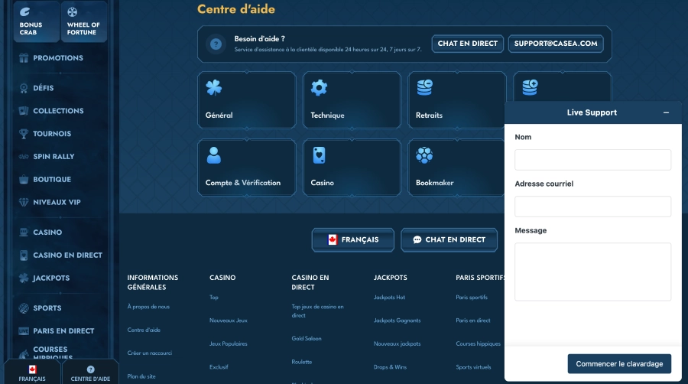This screenshot has height=384, width=688.
Task: Click the Paris en direct live icon
Action: [x=24, y=331]
